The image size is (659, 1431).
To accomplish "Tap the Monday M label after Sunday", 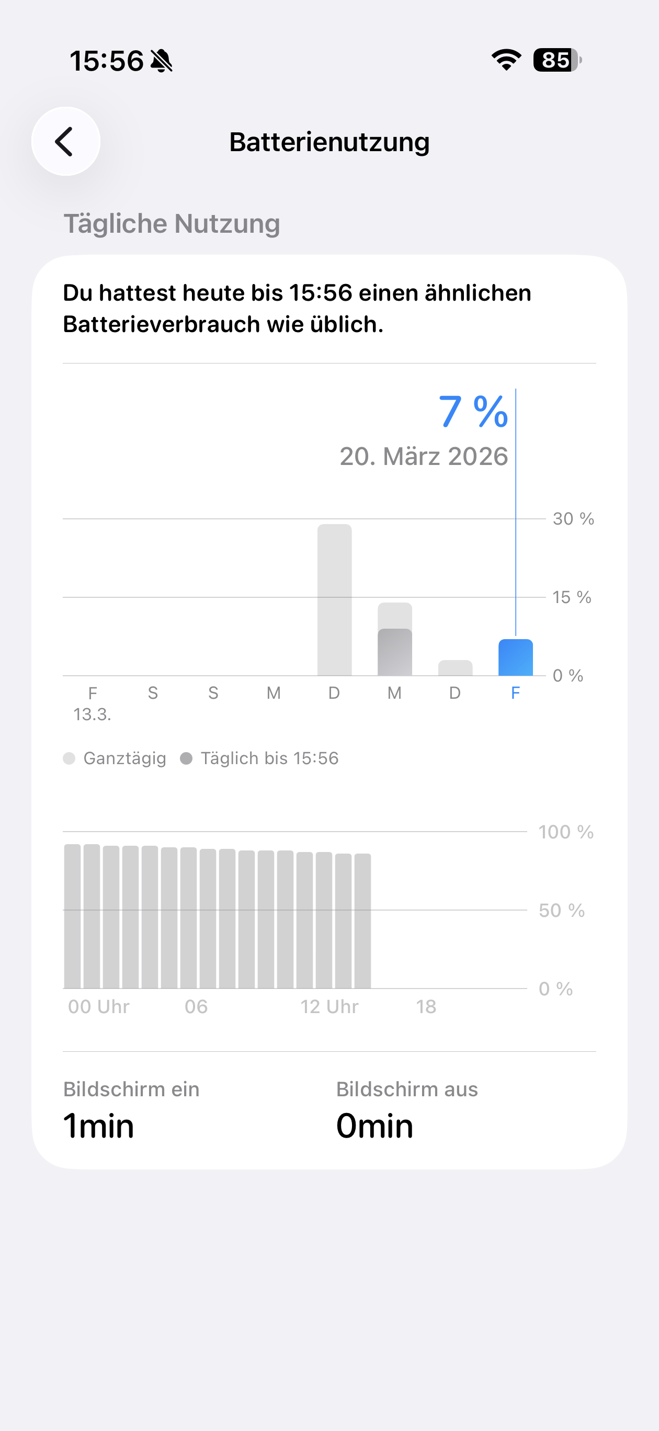I will tap(274, 692).
